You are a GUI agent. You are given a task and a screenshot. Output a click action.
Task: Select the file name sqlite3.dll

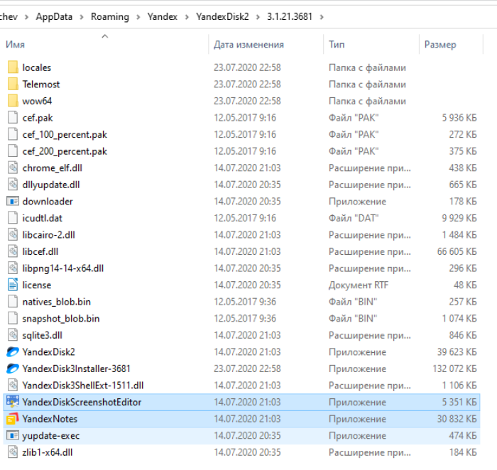[x=42, y=335]
